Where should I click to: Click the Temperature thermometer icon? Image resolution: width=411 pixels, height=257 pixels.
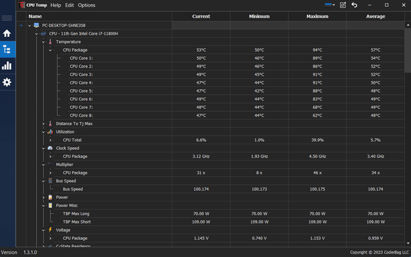[x=50, y=42]
